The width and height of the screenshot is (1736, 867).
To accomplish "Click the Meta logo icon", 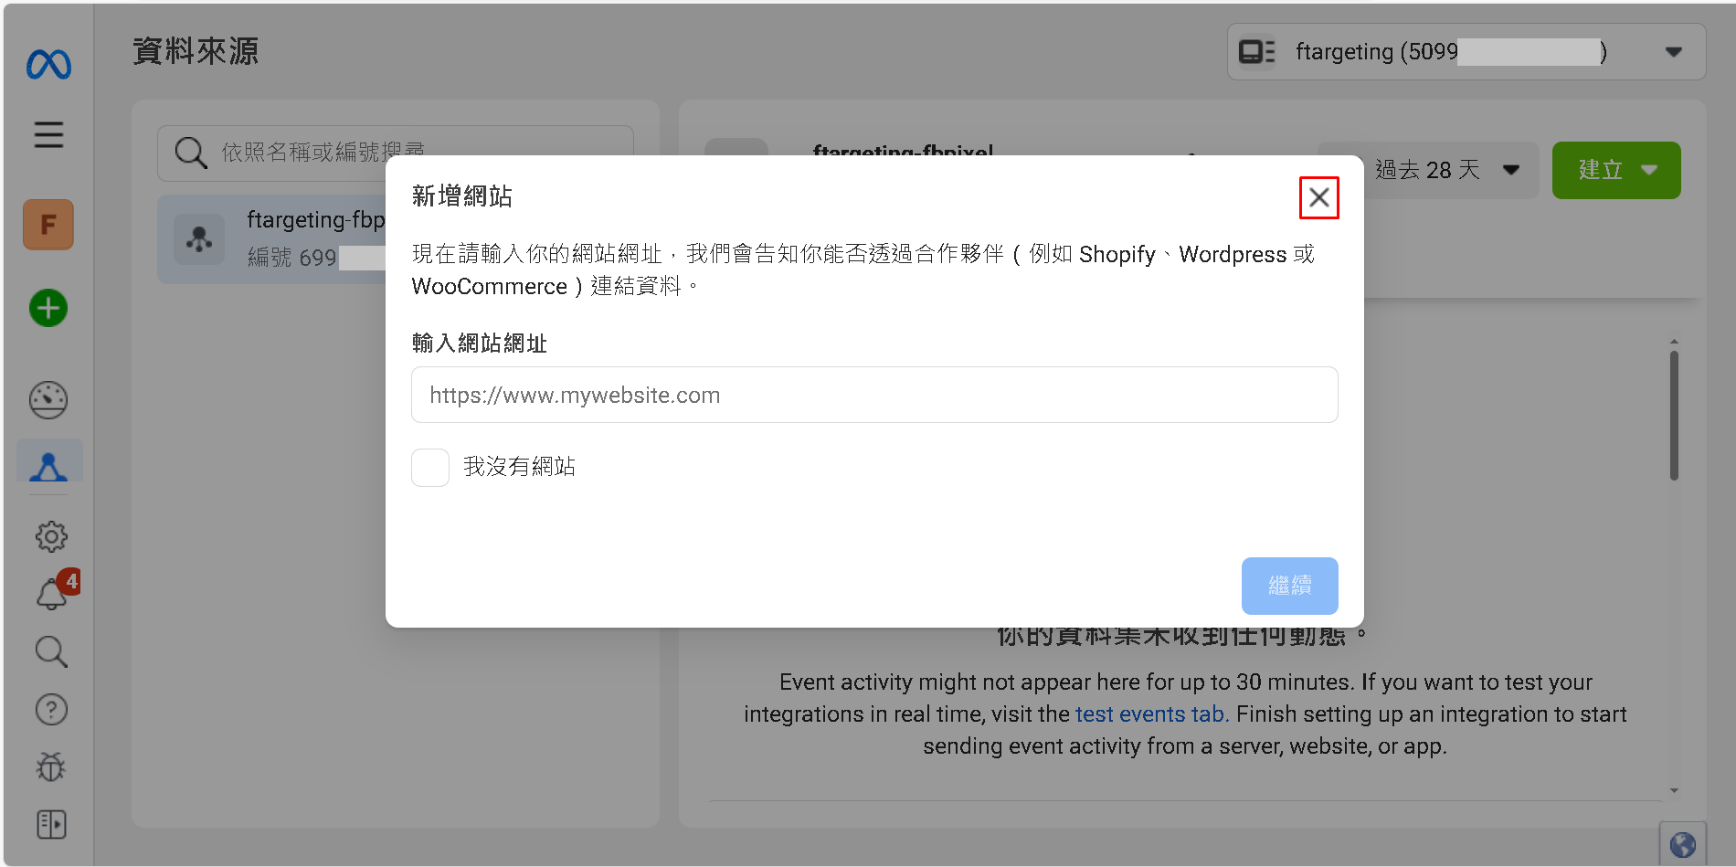I will (48, 65).
